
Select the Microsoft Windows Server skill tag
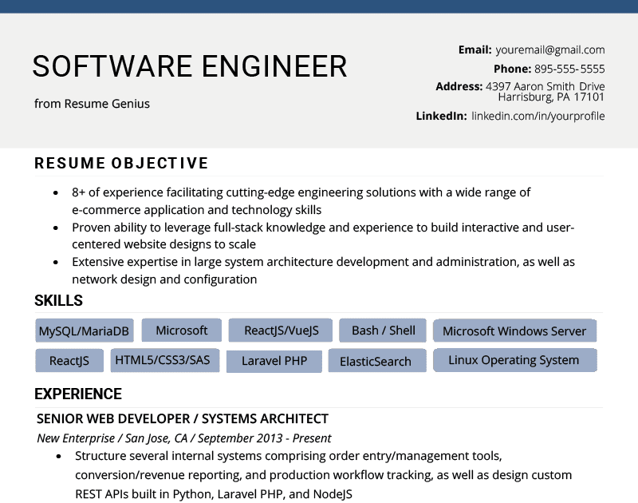(x=514, y=330)
